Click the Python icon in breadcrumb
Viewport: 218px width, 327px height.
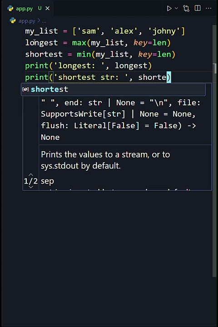point(13,20)
